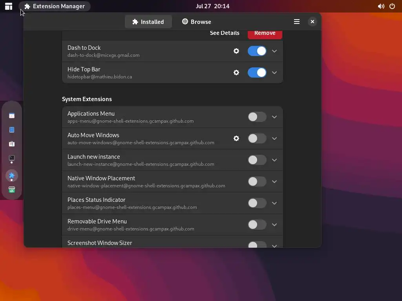The image size is (402, 301).
Task: Click the places-menu@gnome-shell-extensions identifier
Action: [x=132, y=207]
